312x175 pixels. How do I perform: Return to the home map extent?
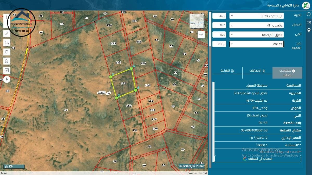pos(7,61)
